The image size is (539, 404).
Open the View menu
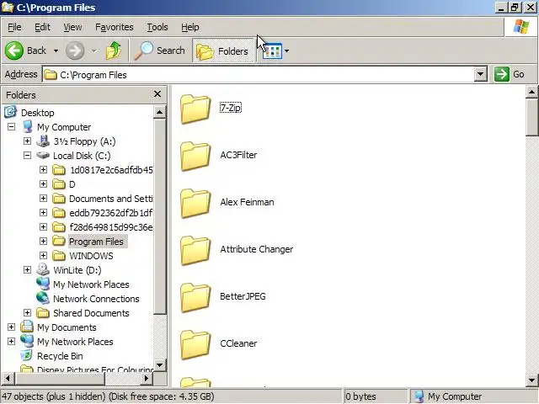tap(72, 27)
